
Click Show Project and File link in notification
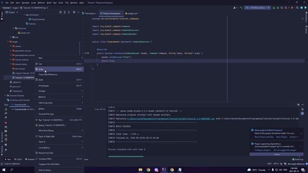[264, 137]
